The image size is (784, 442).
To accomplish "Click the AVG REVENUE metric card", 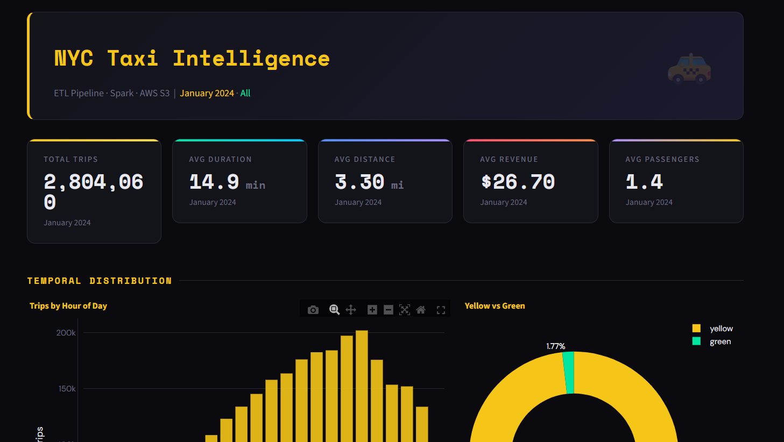I will click(x=531, y=181).
